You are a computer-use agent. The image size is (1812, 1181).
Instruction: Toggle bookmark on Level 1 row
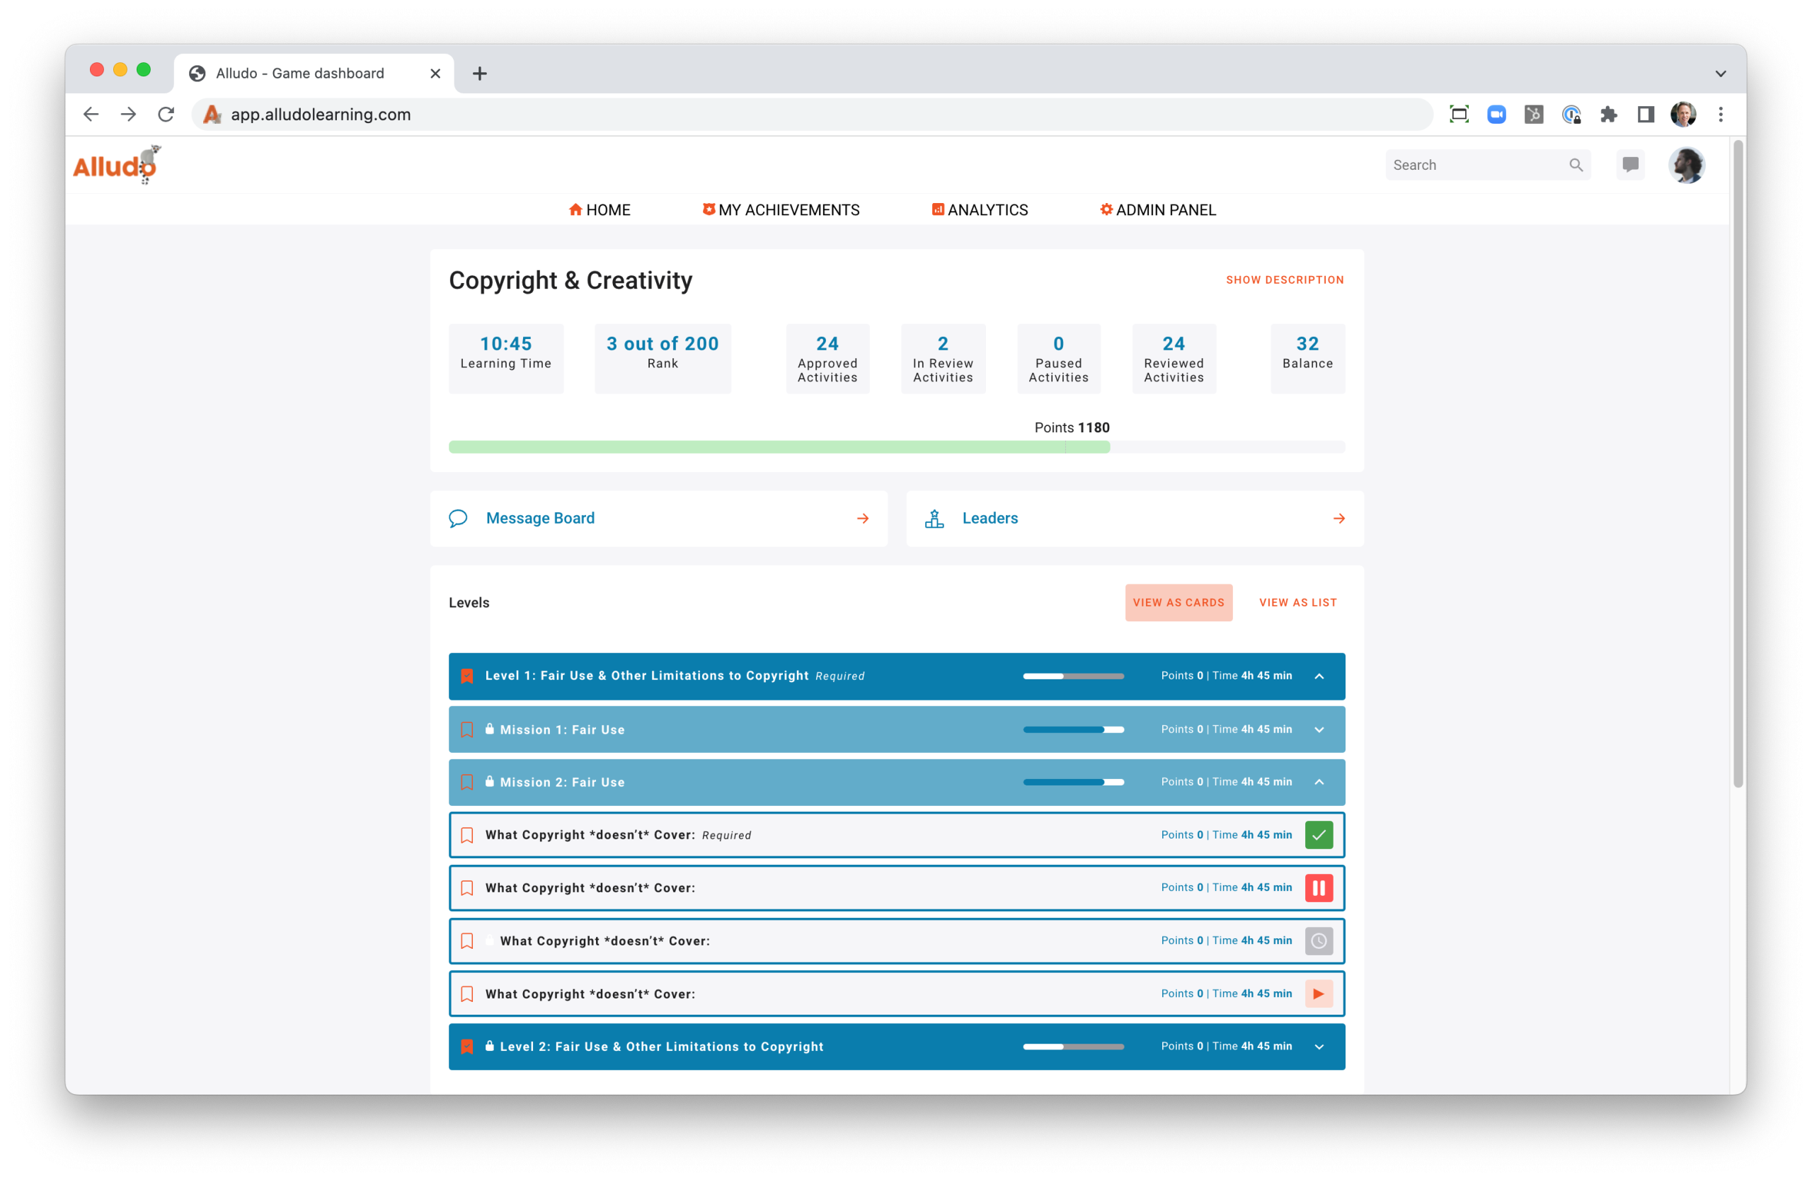466,676
